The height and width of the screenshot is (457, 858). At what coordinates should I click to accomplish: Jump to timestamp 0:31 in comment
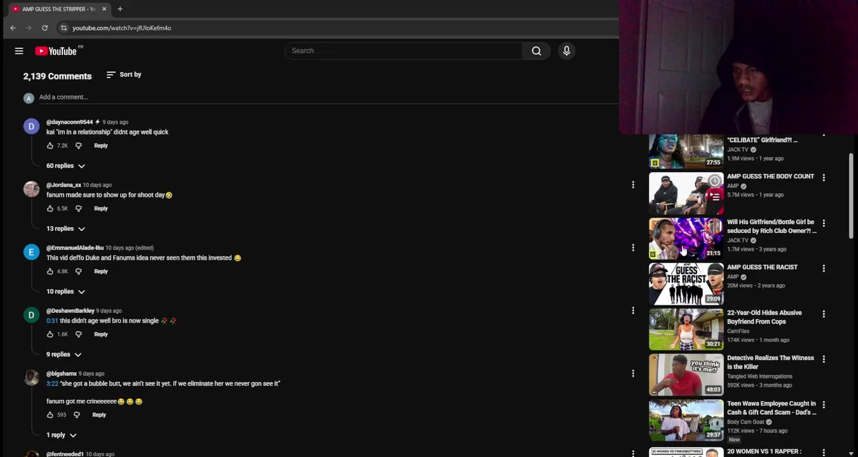[51, 321]
